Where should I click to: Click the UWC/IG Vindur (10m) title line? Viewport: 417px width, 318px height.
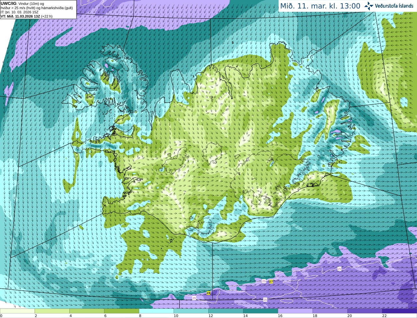click(x=22, y=4)
